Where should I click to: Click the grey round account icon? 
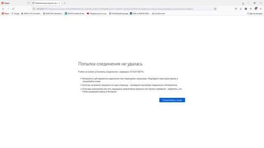pos(251,9)
